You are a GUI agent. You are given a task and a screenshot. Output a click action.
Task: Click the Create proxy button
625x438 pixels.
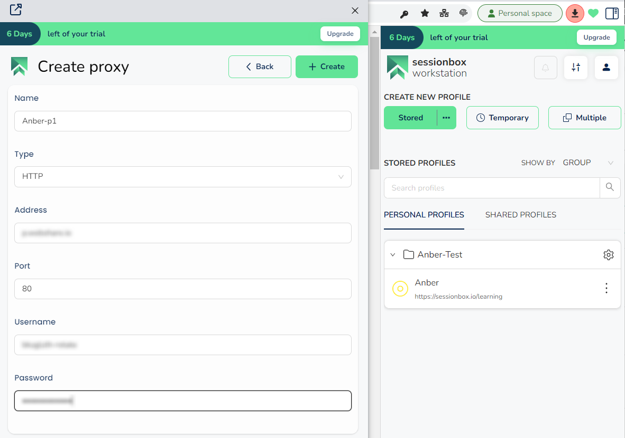click(326, 67)
